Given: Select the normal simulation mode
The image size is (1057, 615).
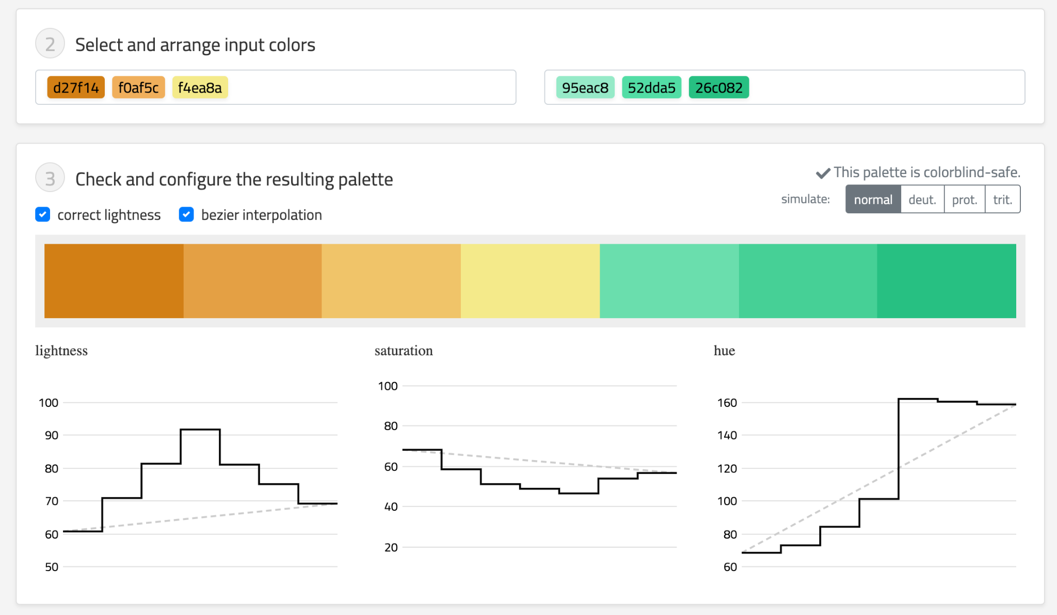Looking at the screenshot, I should tap(873, 199).
